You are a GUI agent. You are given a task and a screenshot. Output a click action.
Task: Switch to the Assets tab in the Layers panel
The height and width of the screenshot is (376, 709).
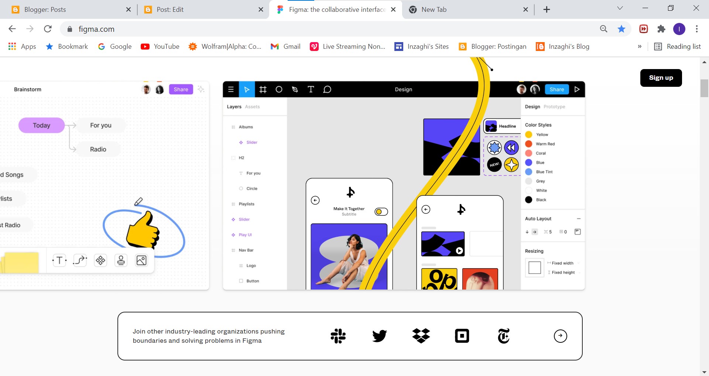click(253, 106)
